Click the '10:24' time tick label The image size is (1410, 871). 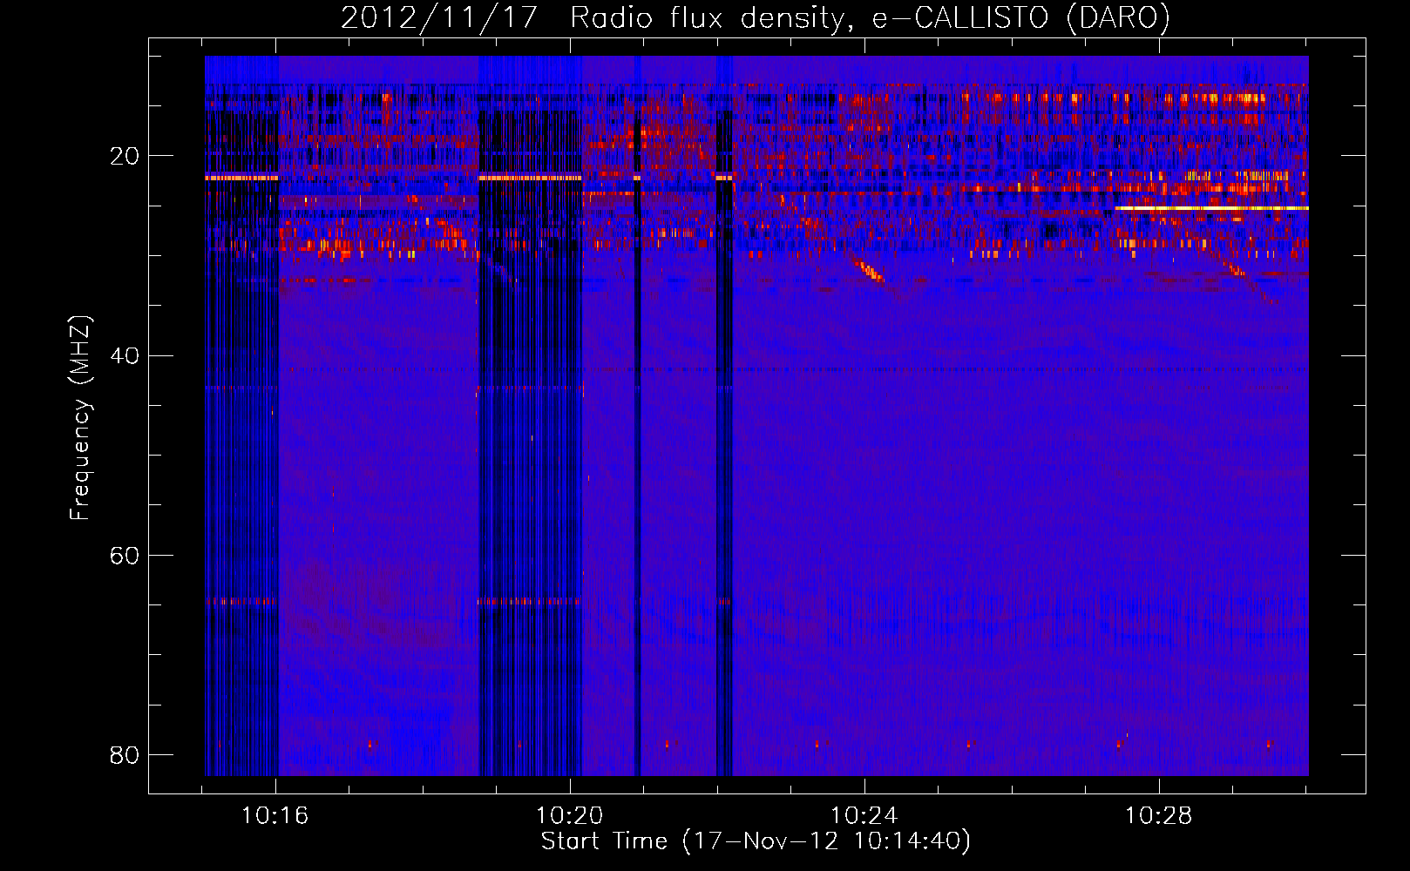click(x=864, y=816)
